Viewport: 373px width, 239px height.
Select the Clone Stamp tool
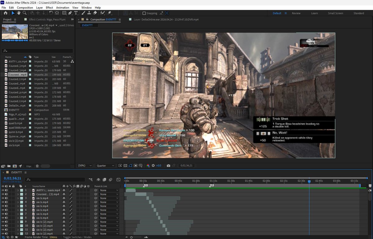click(89, 13)
